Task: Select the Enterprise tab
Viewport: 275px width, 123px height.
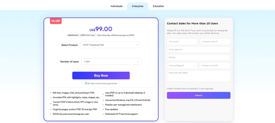Action: 137,6
